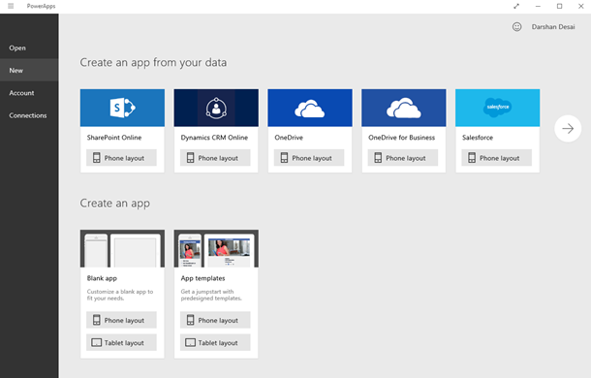Toggle full-screen expand icon in title bar
591x378 pixels.
(x=516, y=6)
